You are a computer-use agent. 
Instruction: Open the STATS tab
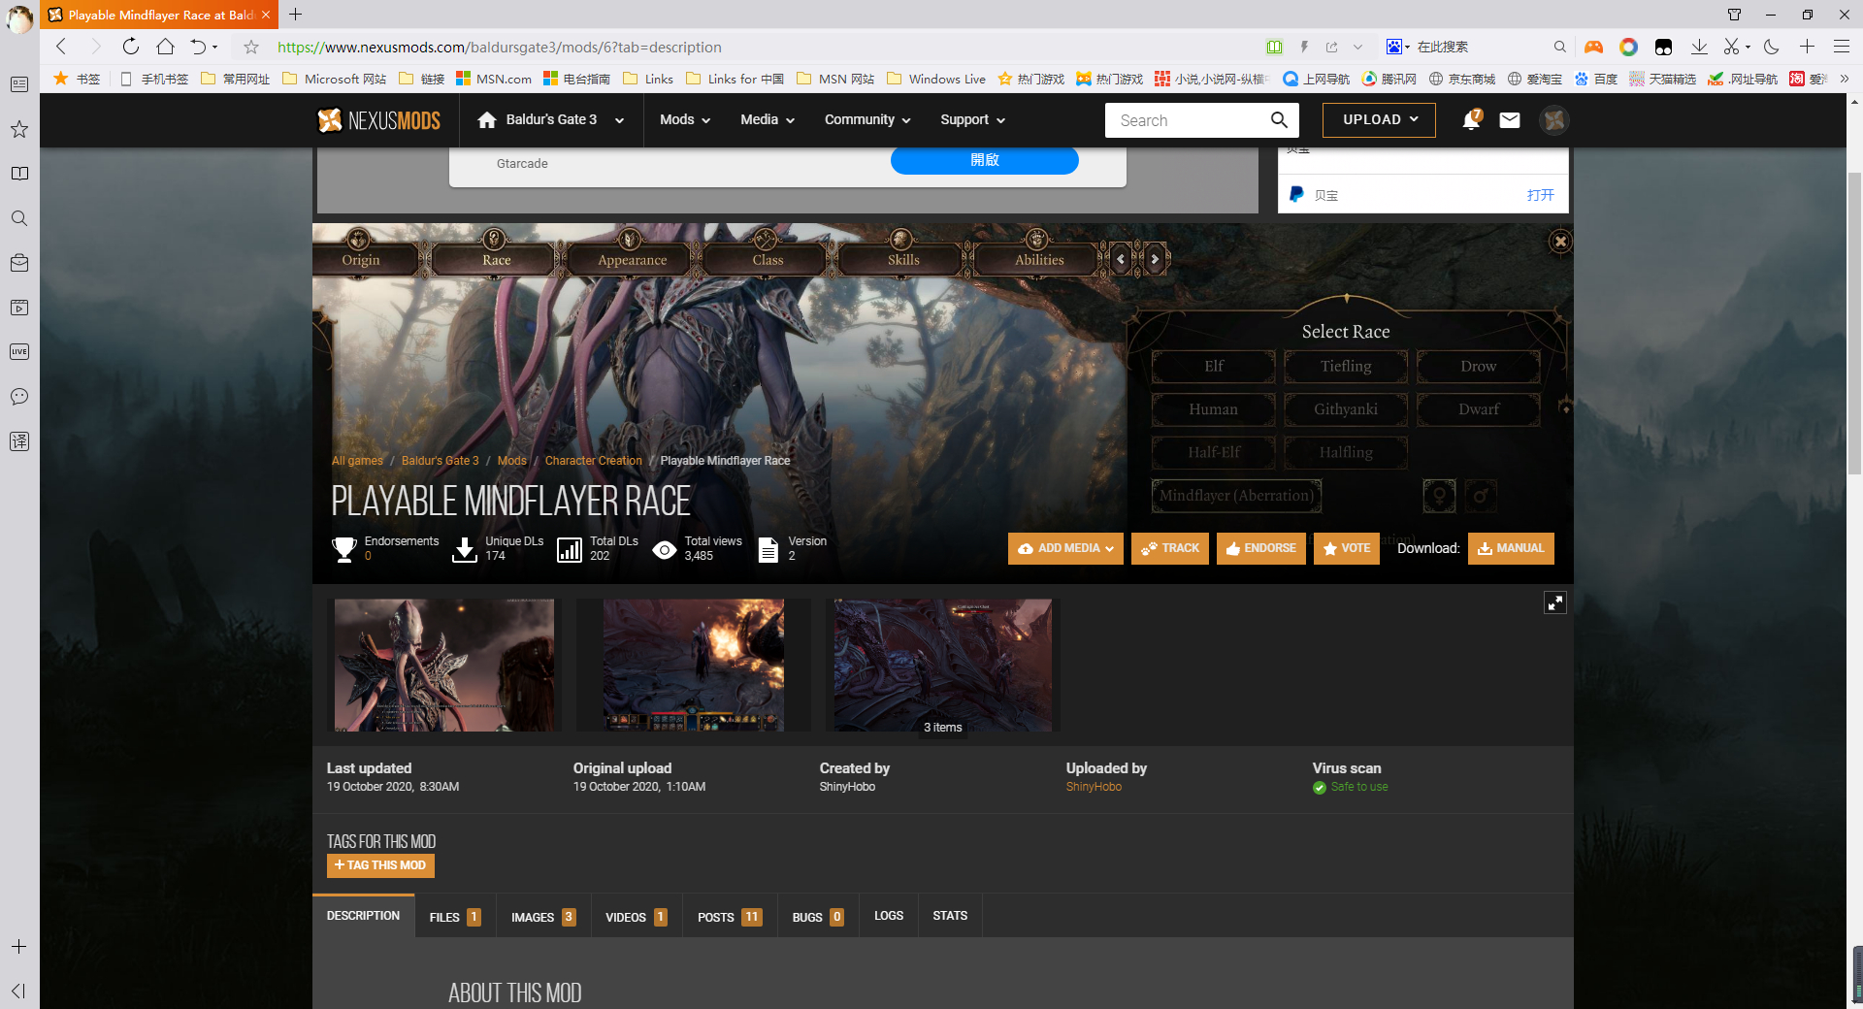click(x=950, y=916)
